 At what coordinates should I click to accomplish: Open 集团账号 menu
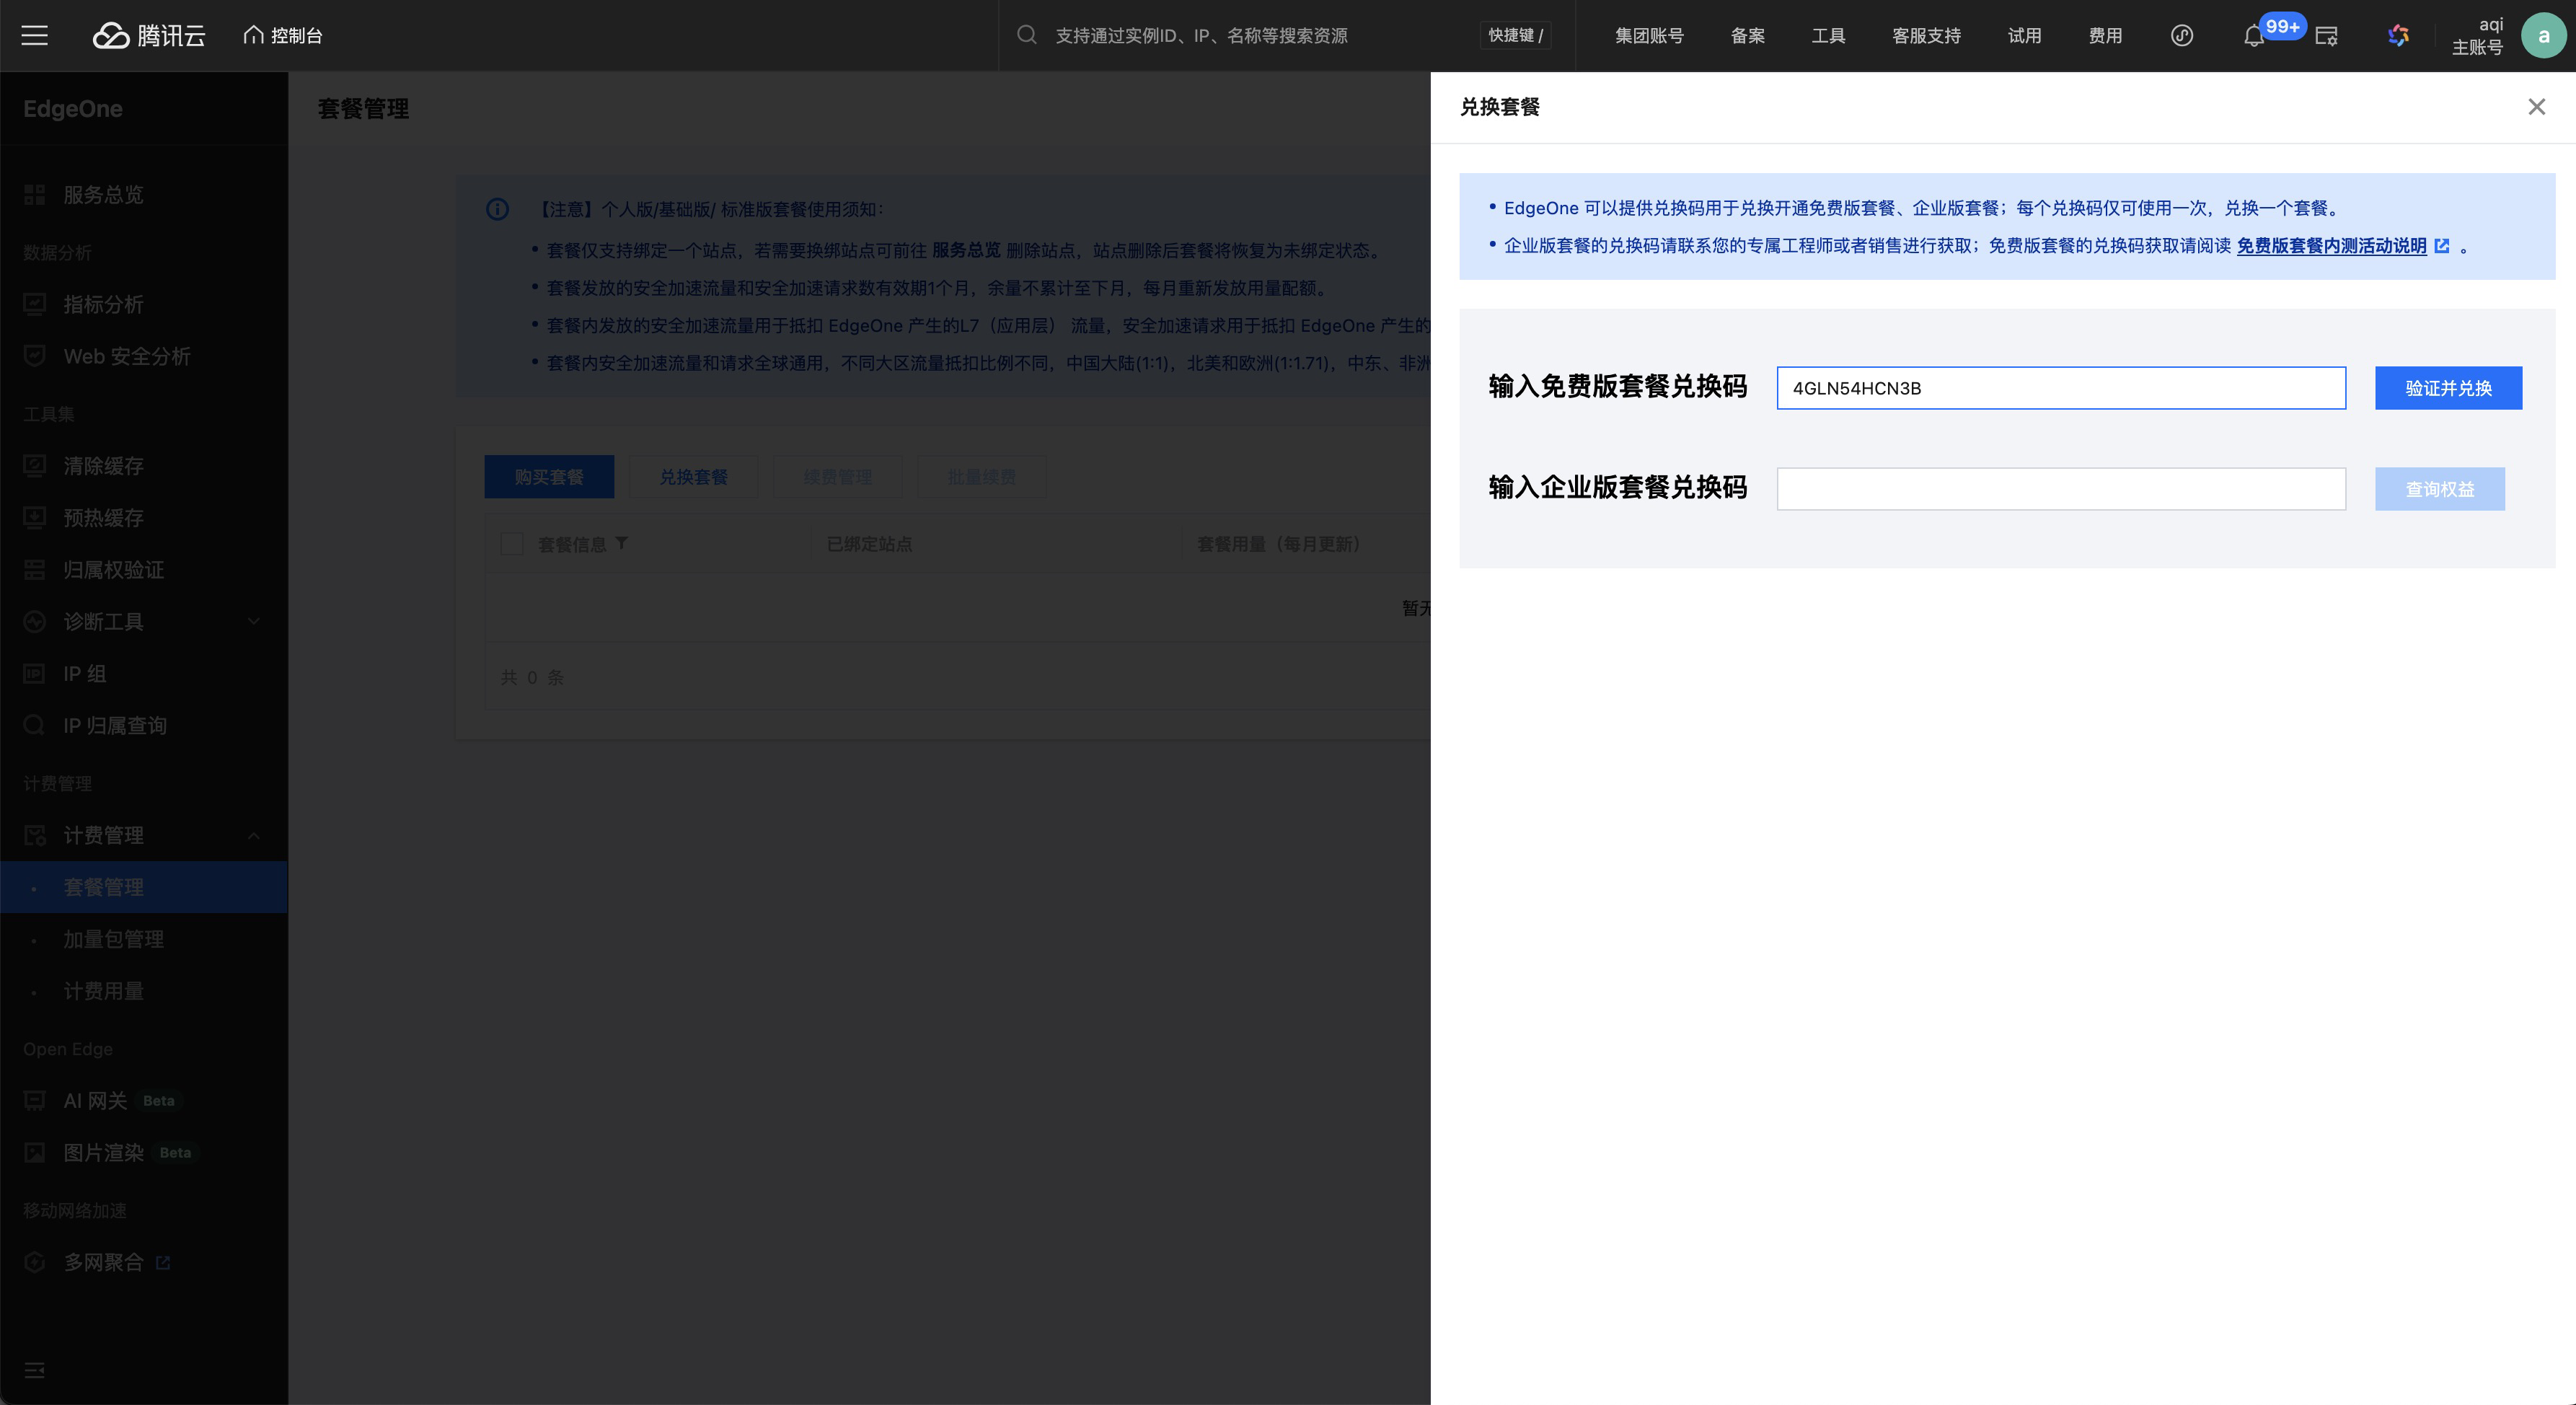(1649, 35)
